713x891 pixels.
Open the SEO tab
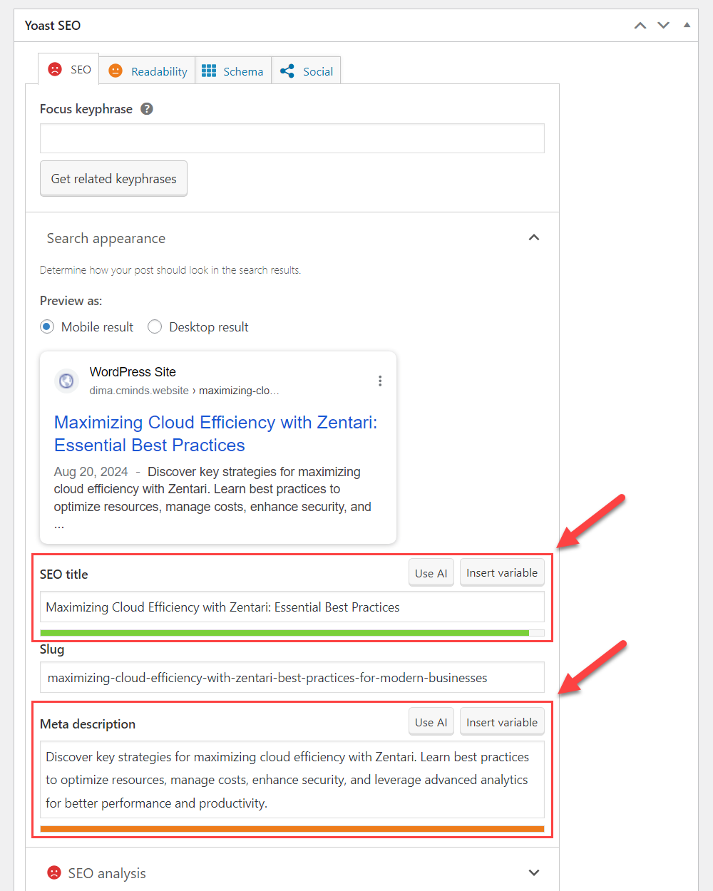(68, 69)
